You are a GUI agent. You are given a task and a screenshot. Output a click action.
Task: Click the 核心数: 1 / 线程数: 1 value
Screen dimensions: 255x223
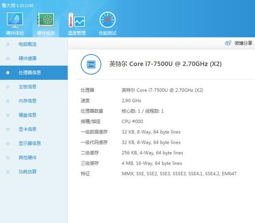(142, 111)
